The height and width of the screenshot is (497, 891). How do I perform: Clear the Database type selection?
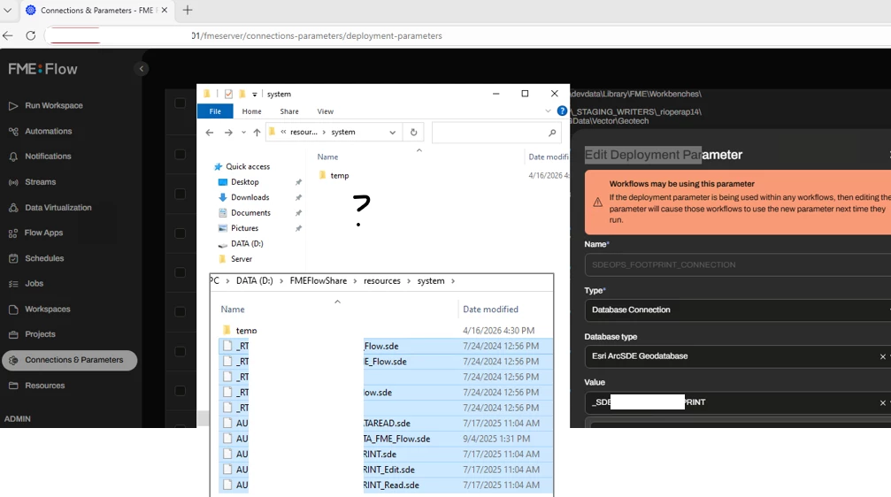[882, 356]
